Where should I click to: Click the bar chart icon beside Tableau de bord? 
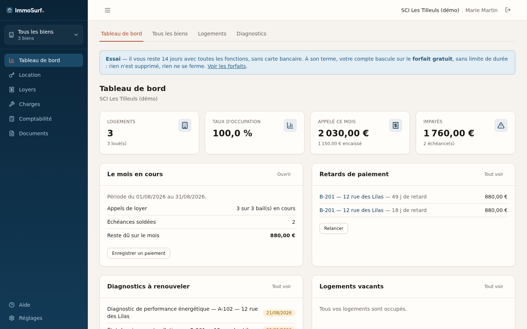(12, 60)
